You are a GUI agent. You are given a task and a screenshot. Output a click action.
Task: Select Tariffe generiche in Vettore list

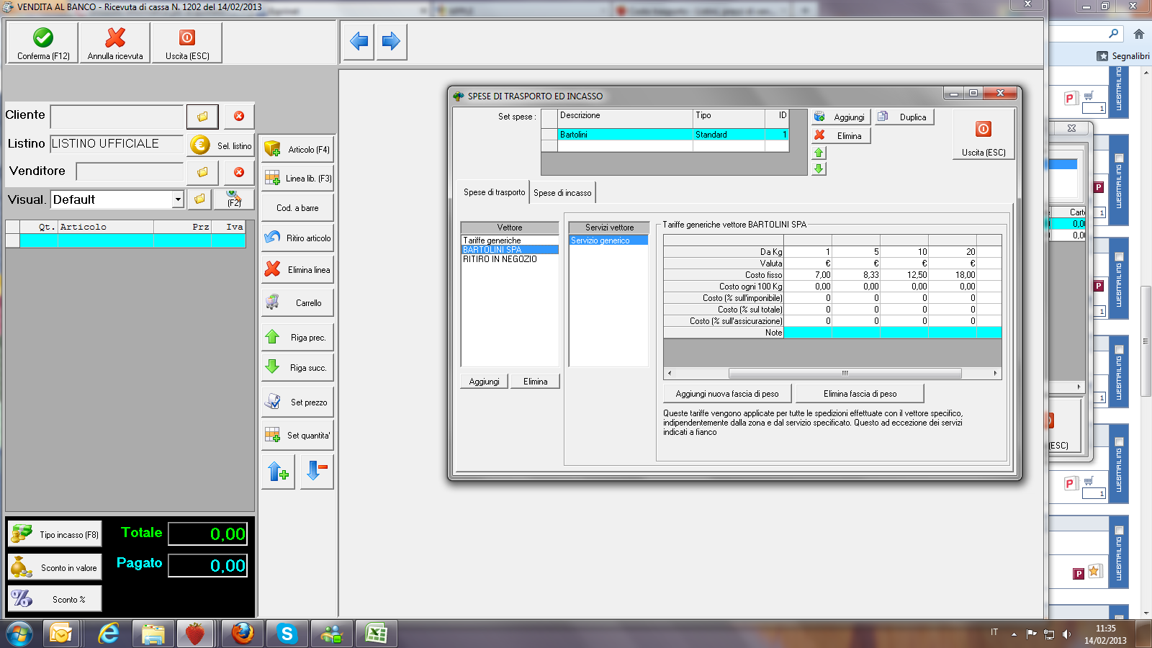(510, 240)
